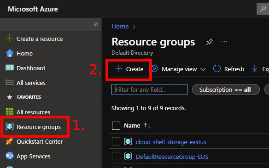Click the All resources grid icon
269x168 pixels.
tap(10, 112)
